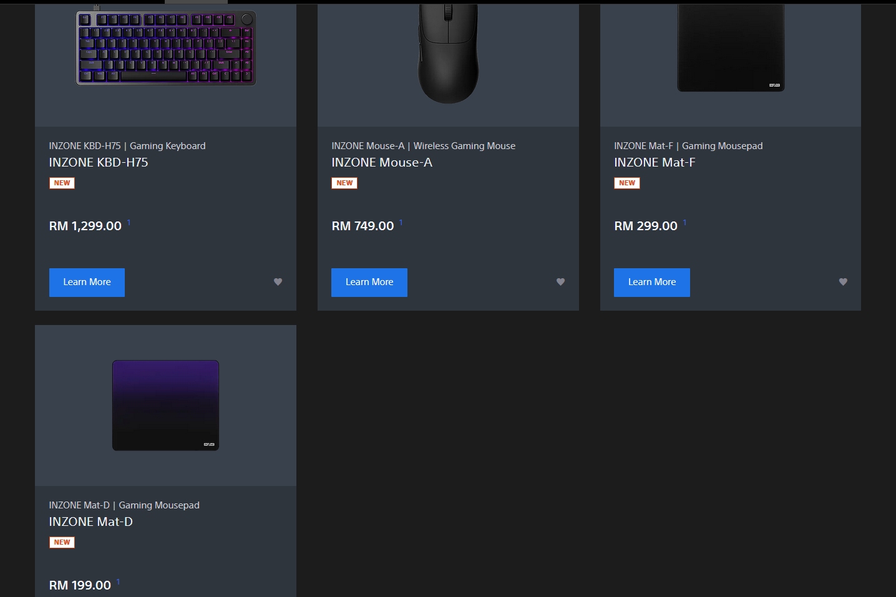Image resolution: width=896 pixels, height=597 pixels.
Task: Open Learn More for INZONE Mouse-A
Action: pyautogui.click(x=369, y=283)
